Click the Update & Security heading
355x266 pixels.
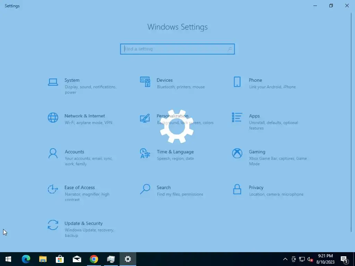point(84,223)
